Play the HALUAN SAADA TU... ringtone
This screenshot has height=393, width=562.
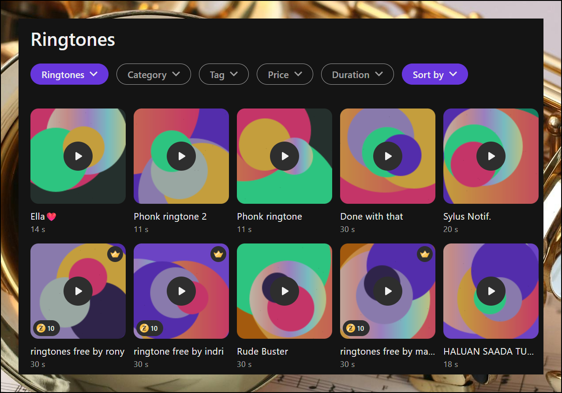(491, 291)
